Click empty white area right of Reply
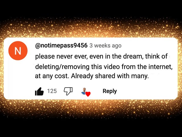This screenshot has width=182, height=137. point(147,91)
